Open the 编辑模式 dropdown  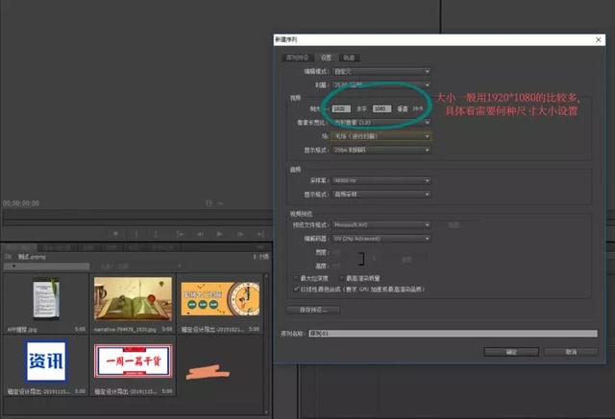point(381,72)
